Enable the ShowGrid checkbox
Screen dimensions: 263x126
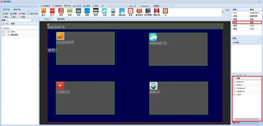click(x=139, y=6)
